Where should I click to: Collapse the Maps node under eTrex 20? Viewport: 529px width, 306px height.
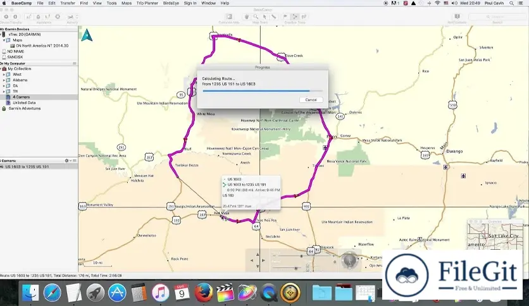pos(4,40)
